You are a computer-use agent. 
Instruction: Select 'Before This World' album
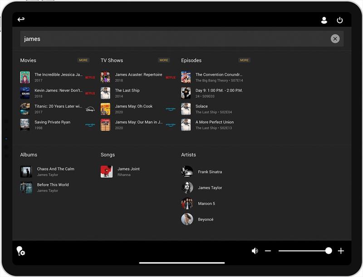(53, 185)
